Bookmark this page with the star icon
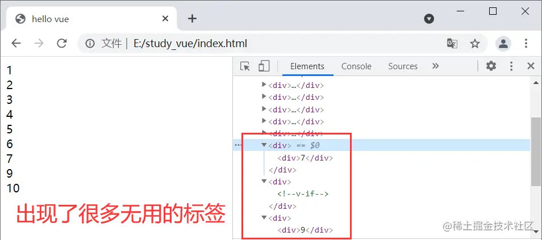The height and width of the screenshot is (240, 542). pos(475,44)
